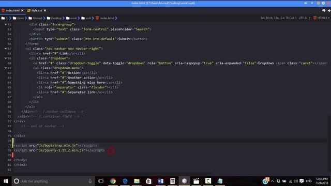The height and width of the screenshot is (186, 331).
Task: Click the ENG language indicator
Action: tap(309, 181)
